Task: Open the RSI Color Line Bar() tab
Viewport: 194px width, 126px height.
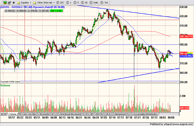Action: [x=28, y=114]
